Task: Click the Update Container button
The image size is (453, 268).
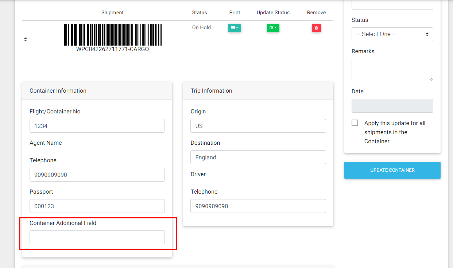Action: click(x=392, y=170)
